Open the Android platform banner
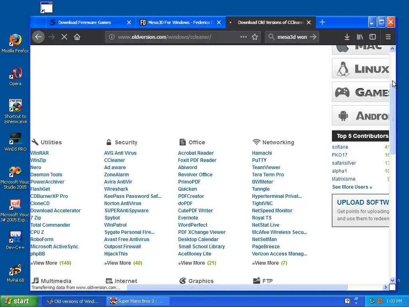 point(361,116)
